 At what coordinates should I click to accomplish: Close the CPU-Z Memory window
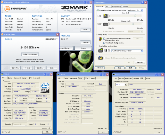[x=107, y=74]
